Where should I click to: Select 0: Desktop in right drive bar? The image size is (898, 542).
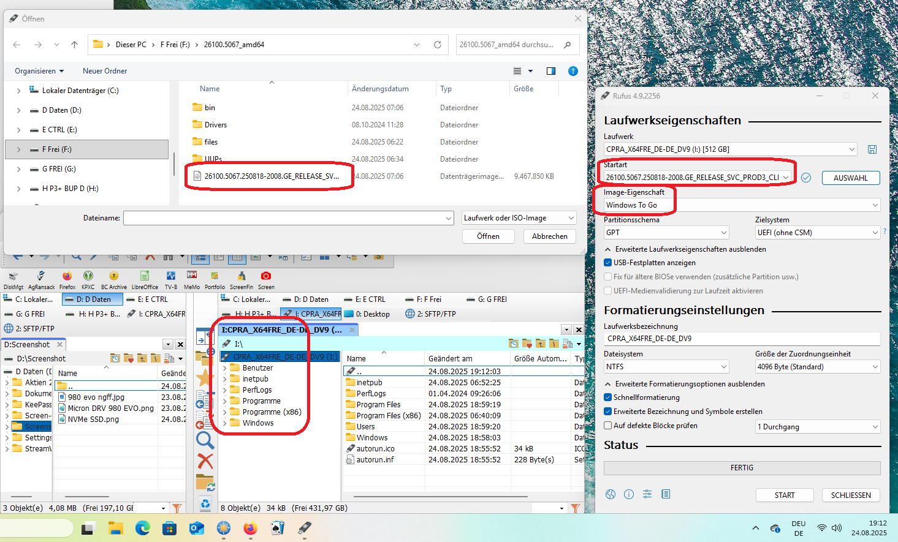tap(367, 314)
